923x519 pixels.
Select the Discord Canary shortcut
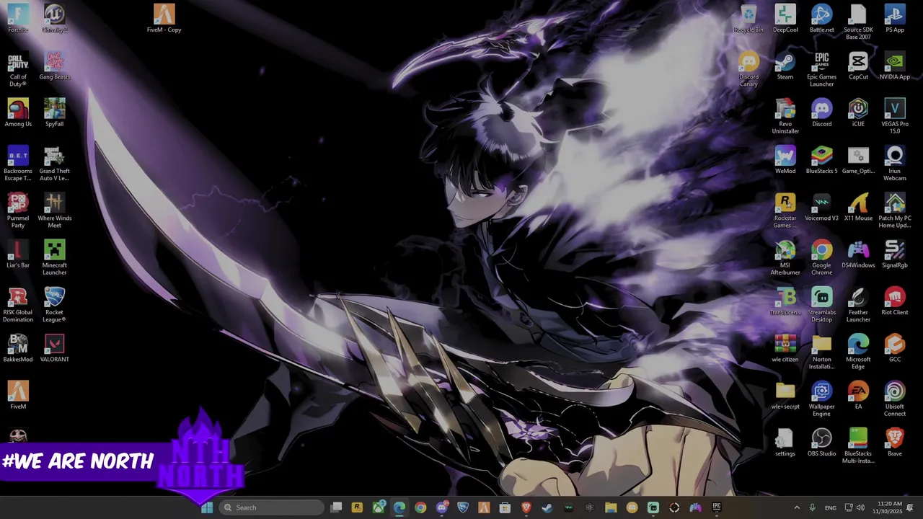[748, 69]
